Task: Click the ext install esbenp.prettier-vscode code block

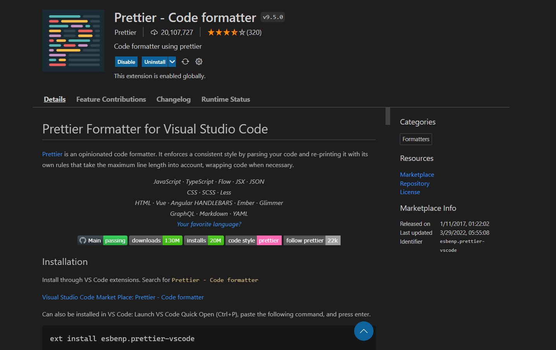Action: [x=209, y=338]
